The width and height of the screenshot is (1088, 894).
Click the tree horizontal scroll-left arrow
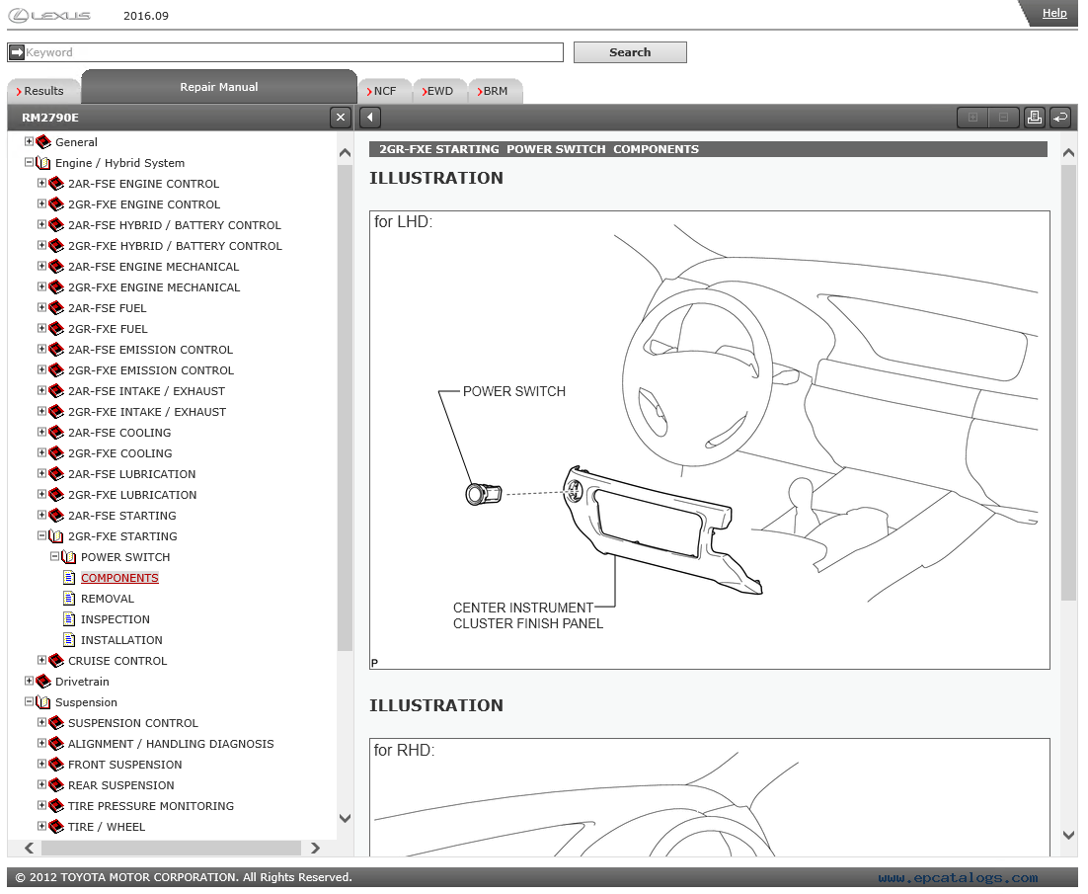coord(30,848)
